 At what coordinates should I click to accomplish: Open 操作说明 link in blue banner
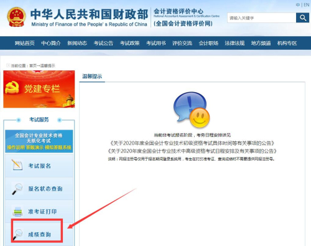(x=16, y=148)
